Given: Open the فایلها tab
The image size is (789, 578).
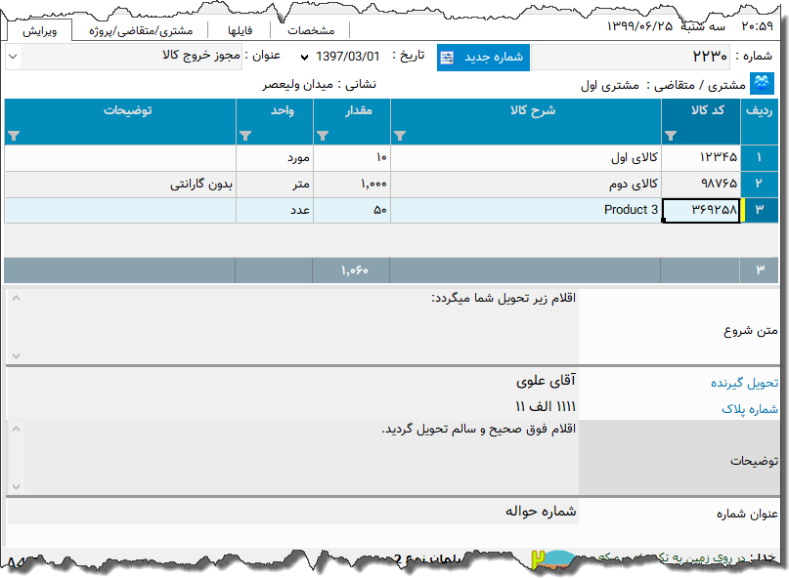Looking at the screenshot, I should point(240,29).
